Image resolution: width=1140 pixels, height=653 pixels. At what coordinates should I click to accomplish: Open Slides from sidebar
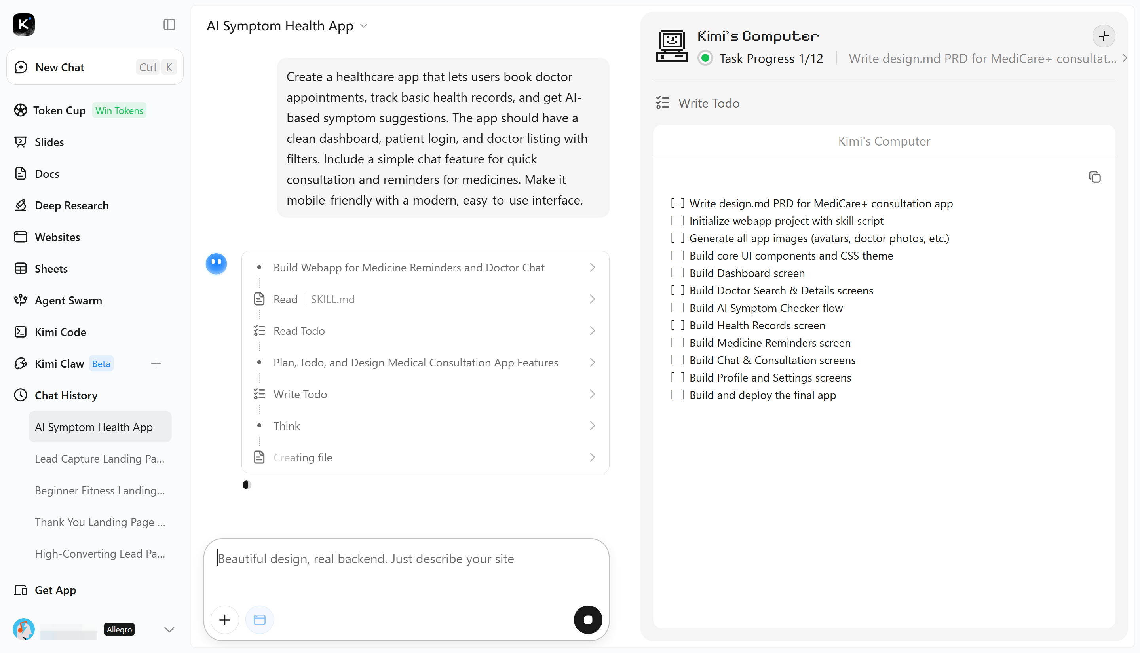tap(49, 142)
